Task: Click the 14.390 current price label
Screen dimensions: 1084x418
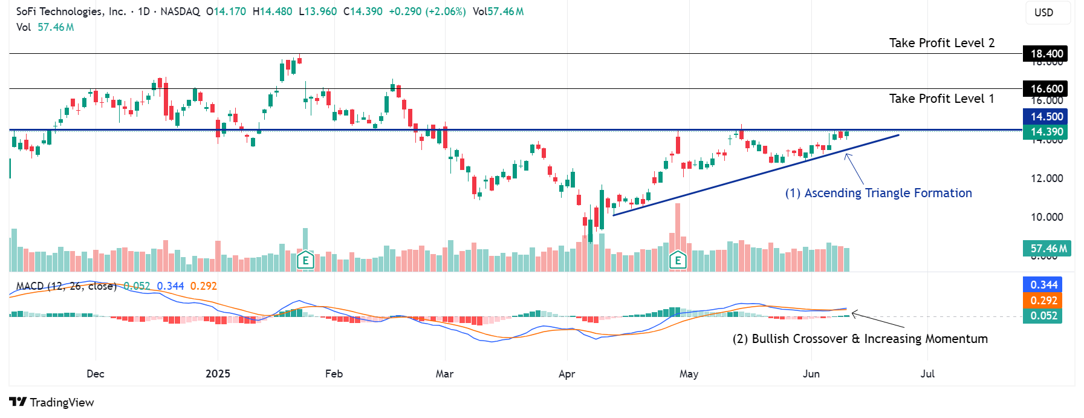Action: point(1045,132)
